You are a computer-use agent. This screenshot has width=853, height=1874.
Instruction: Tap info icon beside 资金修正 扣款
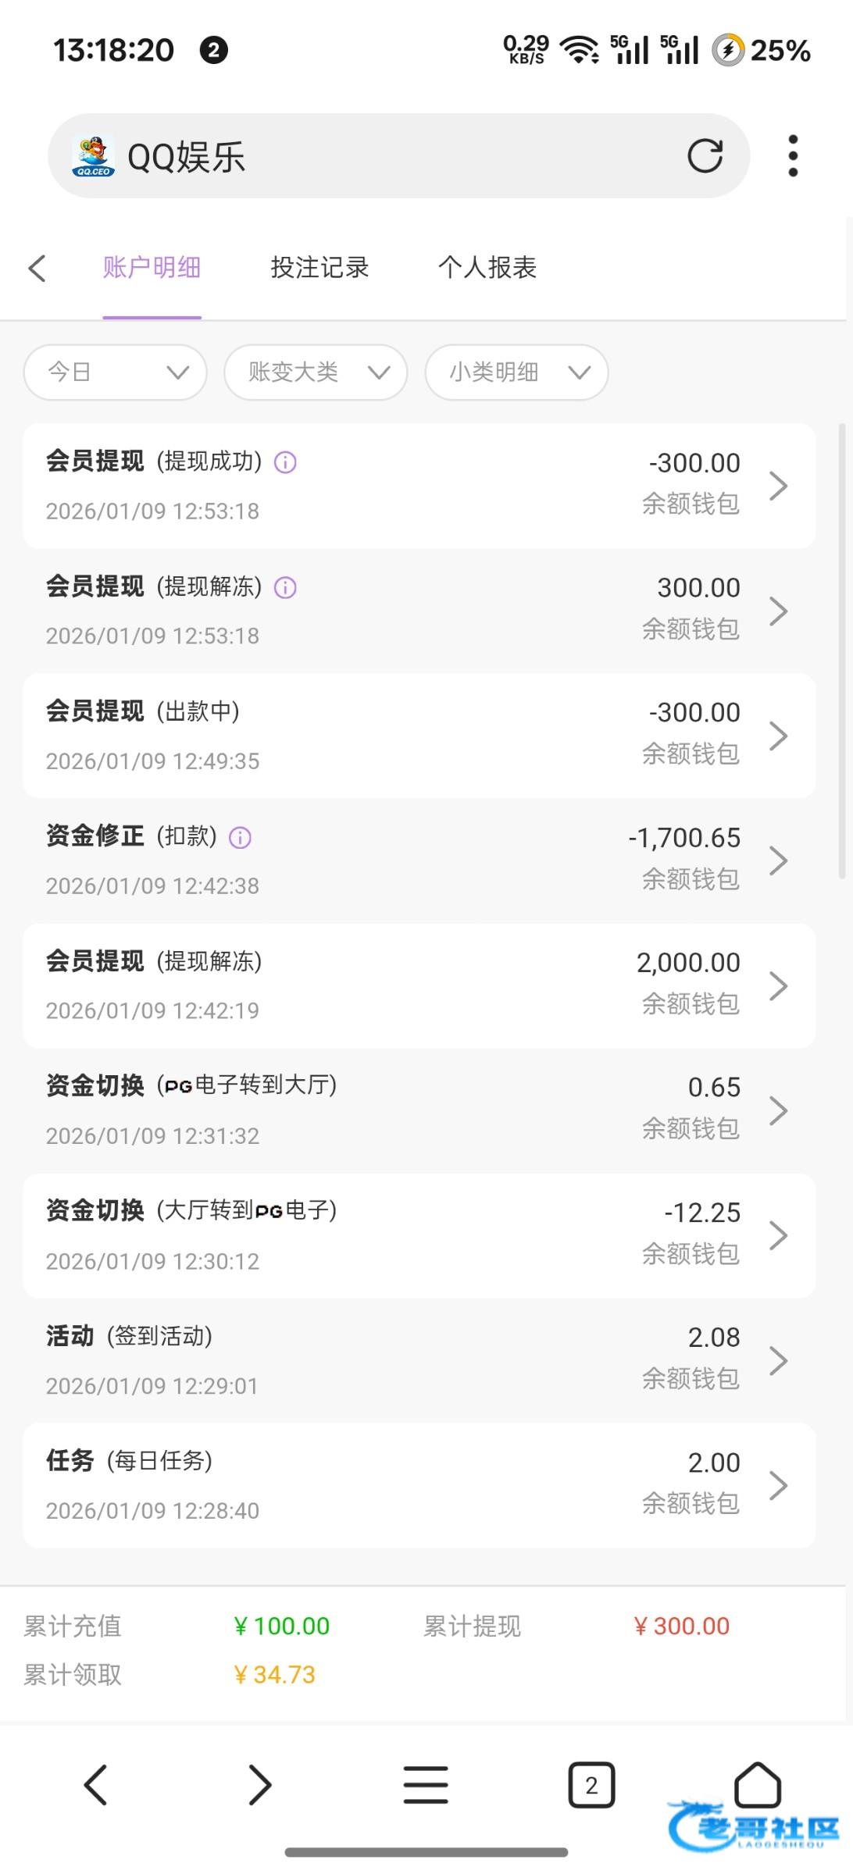click(240, 837)
